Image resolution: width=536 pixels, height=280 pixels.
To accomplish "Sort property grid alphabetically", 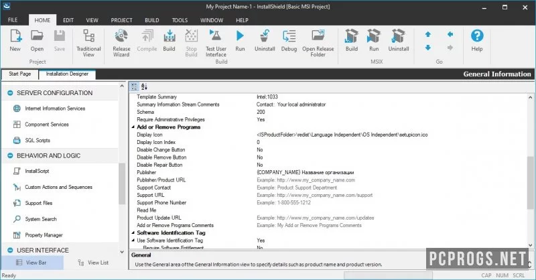I will [144, 86].
